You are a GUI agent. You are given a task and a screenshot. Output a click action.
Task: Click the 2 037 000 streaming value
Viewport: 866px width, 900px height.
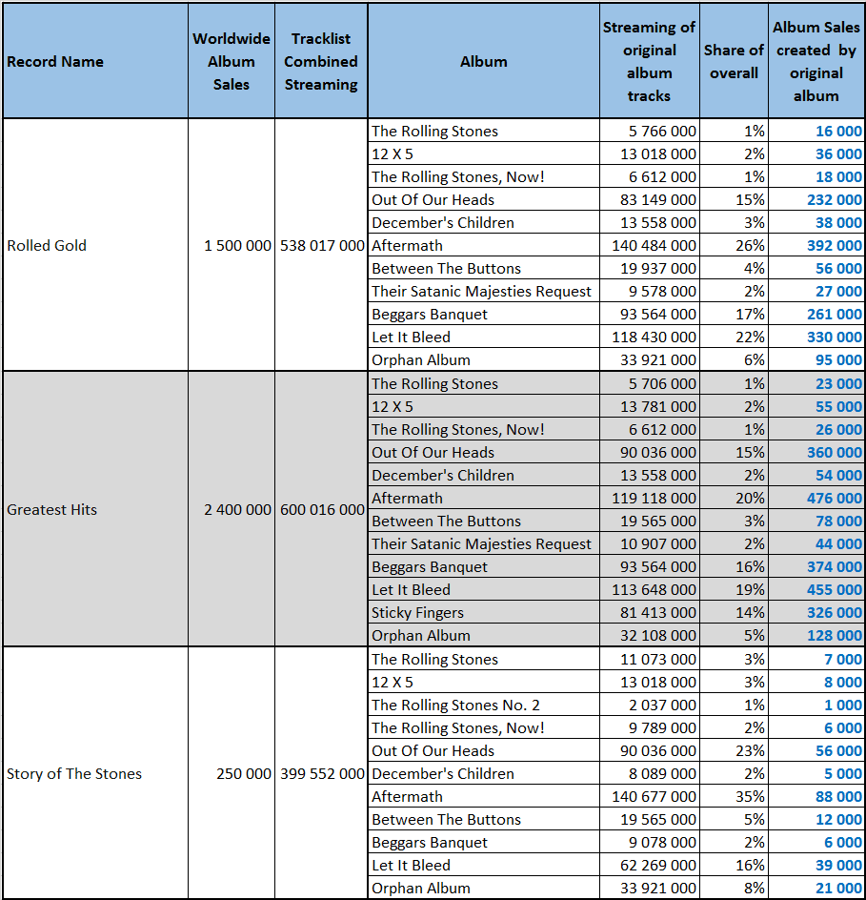point(662,705)
